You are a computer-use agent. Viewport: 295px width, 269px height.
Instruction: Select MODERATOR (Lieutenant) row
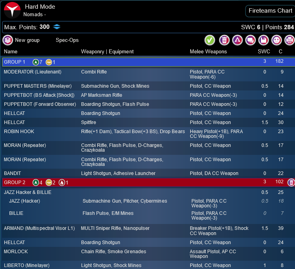tap(148, 74)
